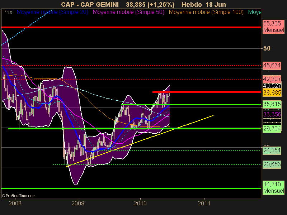Click the Hebdo 18 Jun timeframe text
Image resolution: width=287 pixels, height=215 pixels.
tap(204, 4)
